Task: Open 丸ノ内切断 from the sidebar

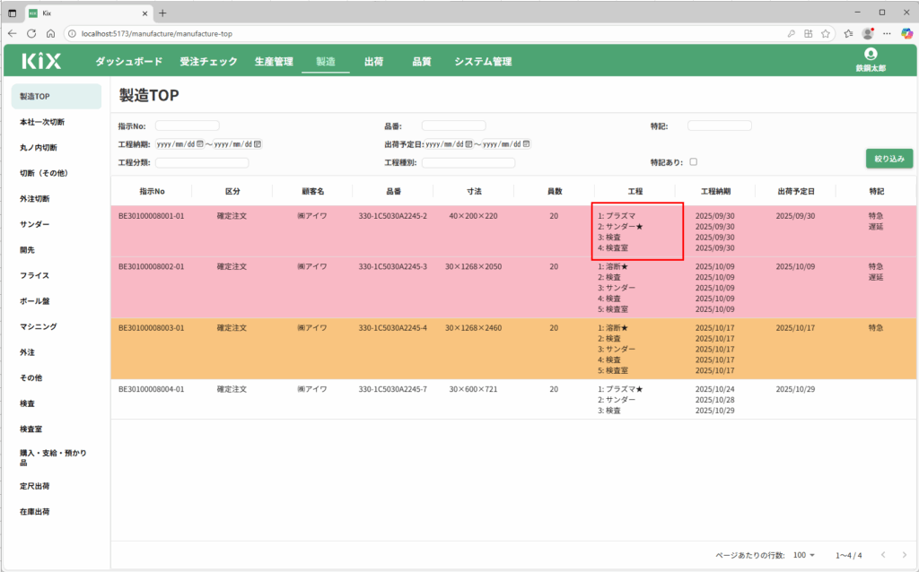Action: pos(39,147)
